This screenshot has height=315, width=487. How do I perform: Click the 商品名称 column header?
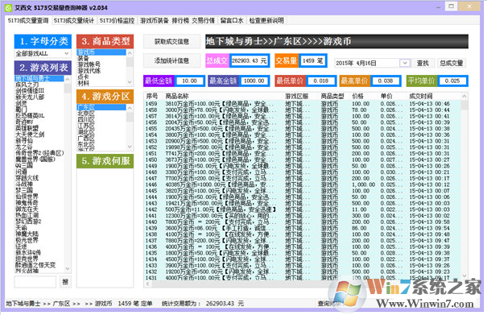(x=177, y=97)
